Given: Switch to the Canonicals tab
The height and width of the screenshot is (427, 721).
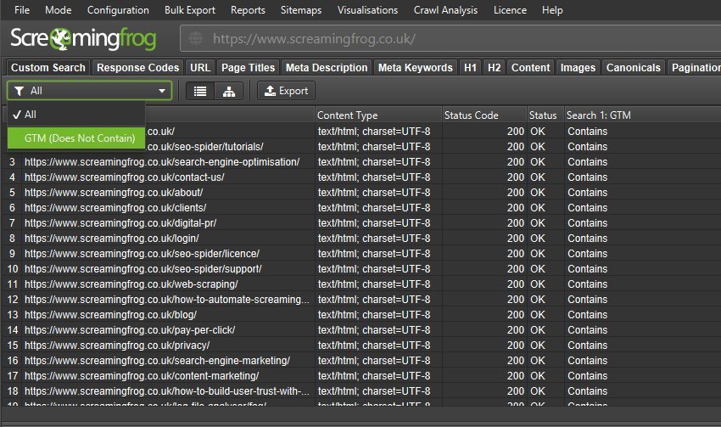Looking at the screenshot, I should click(x=634, y=68).
